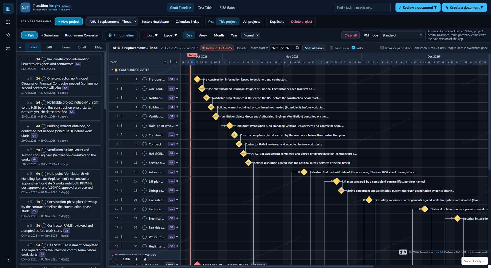Switch to the RIBA Gates tab
Image resolution: width=491 pixels, height=268 pixels.
[x=227, y=7]
